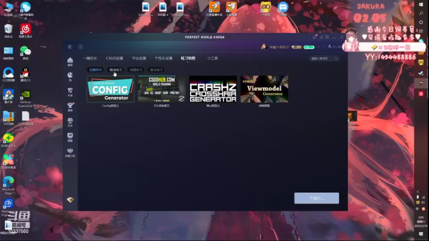Switch to 小工具 tab
The image size is (429, 241).
pos(212,58)
